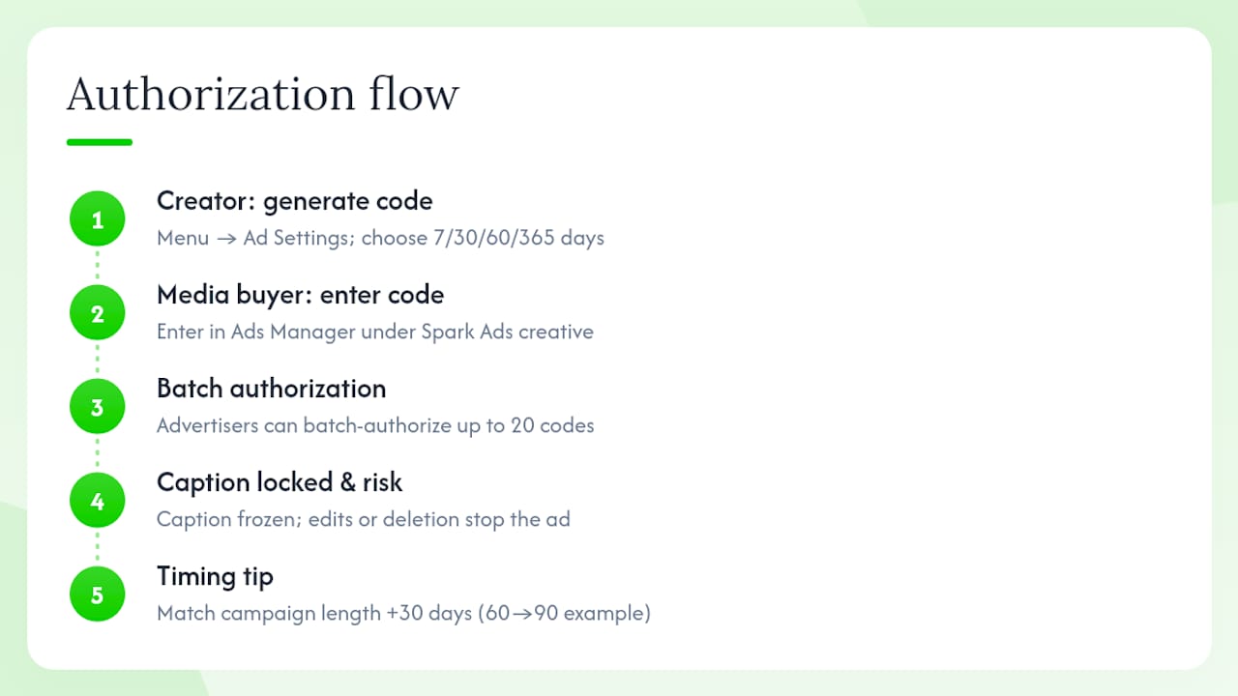Click dotted connector between steps 3 and 4
1238x696 pixels.
(97, 454)
